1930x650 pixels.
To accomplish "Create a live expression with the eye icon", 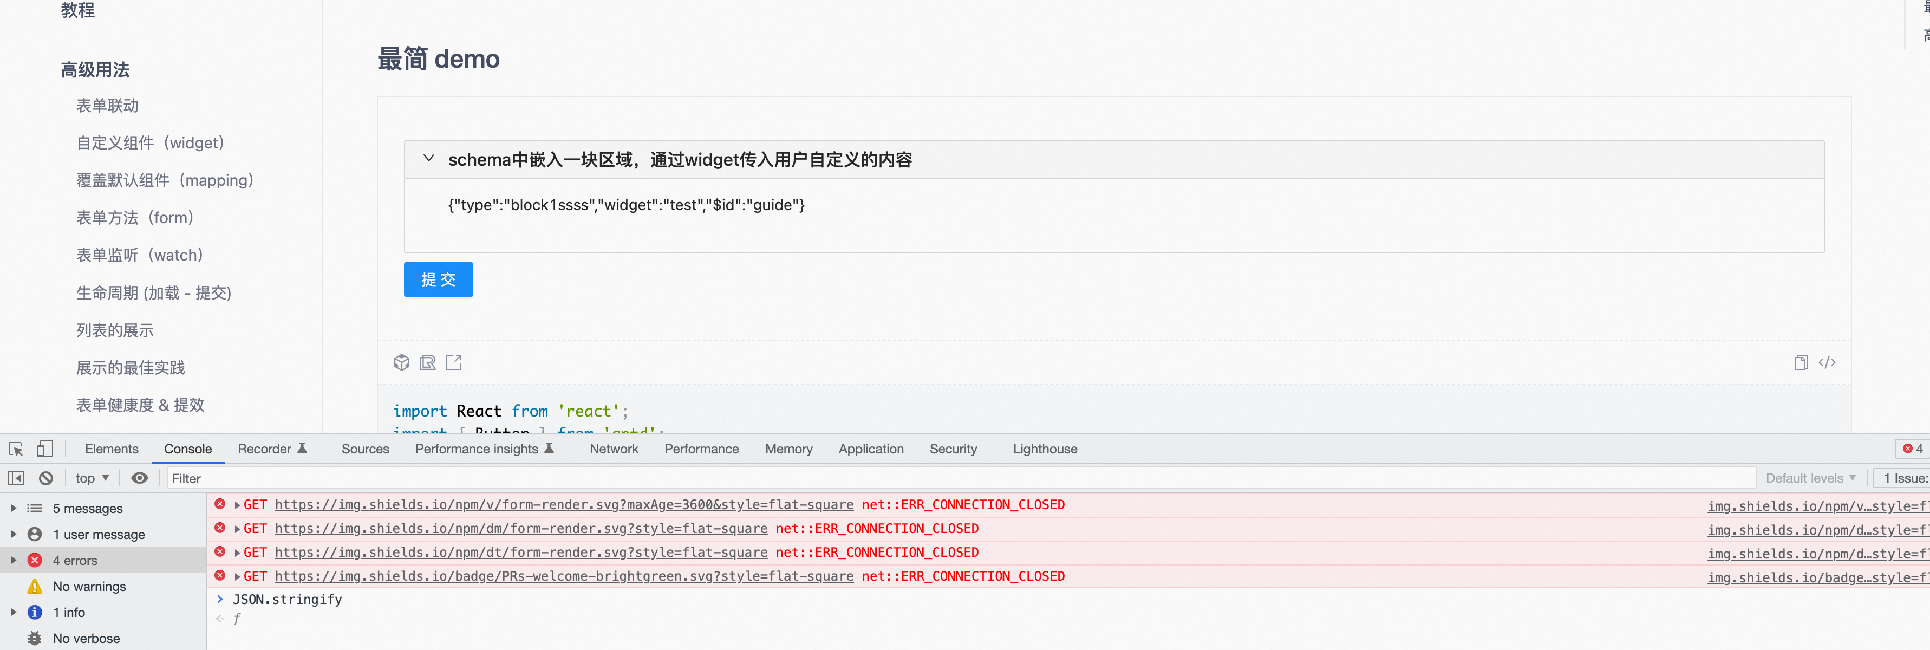I will [139, 478].
